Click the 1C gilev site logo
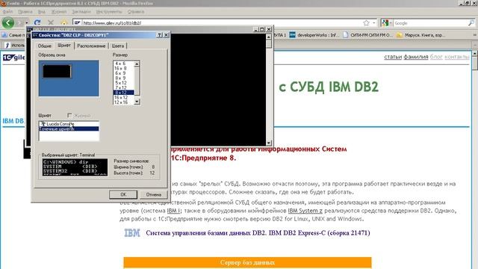 [x=14, y=58]
